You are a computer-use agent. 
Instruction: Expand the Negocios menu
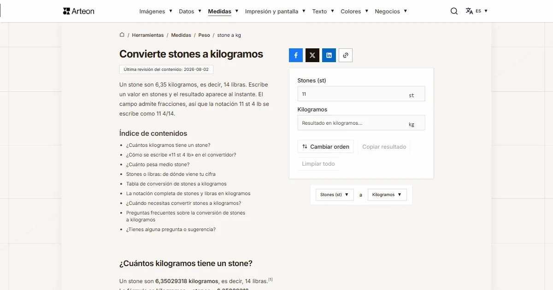pos(391,11)
